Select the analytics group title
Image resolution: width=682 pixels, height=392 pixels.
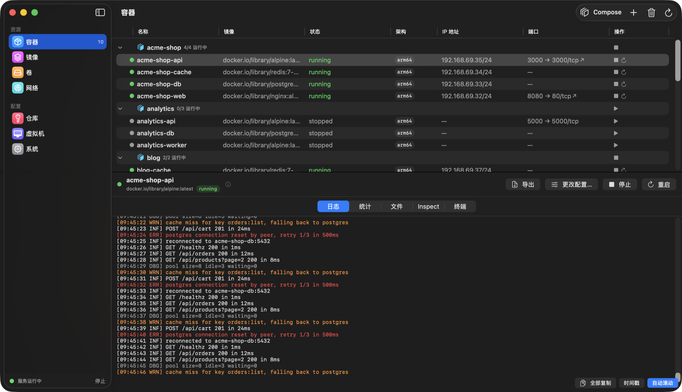pos(160,108)
